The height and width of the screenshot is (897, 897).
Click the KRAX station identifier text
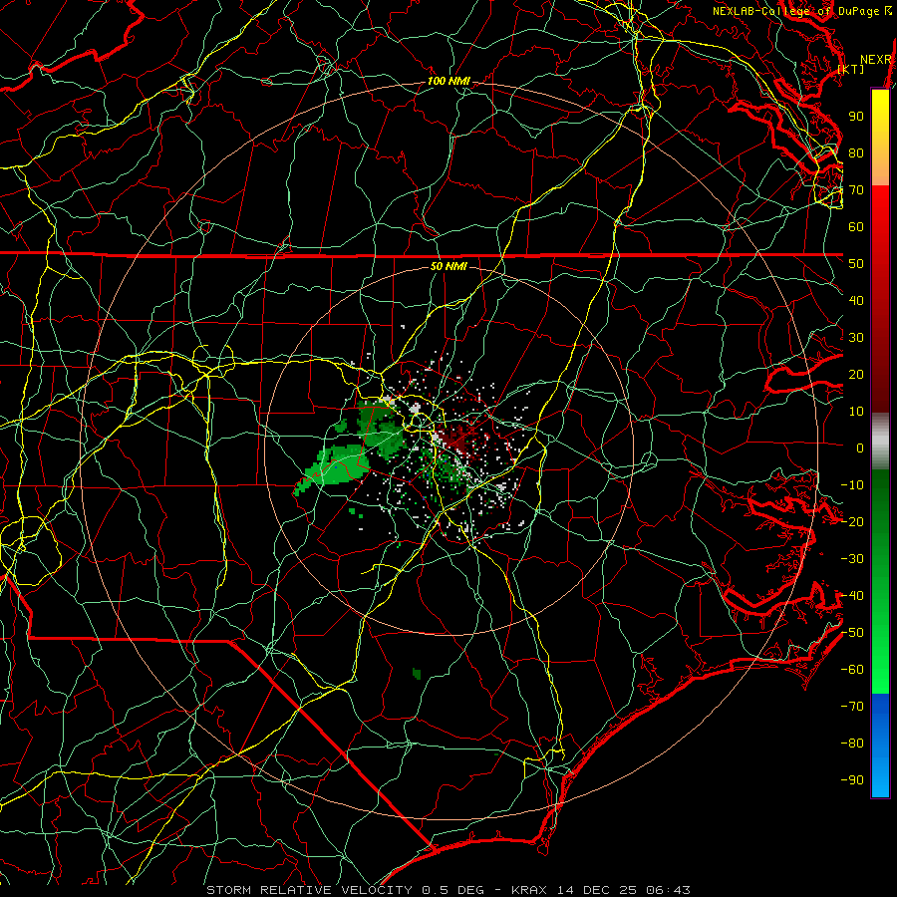530,890
